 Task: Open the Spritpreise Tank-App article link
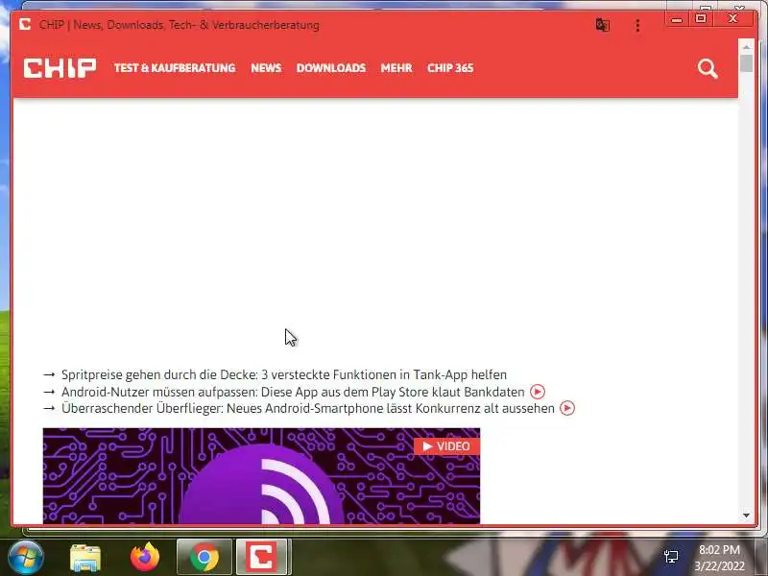284,374
